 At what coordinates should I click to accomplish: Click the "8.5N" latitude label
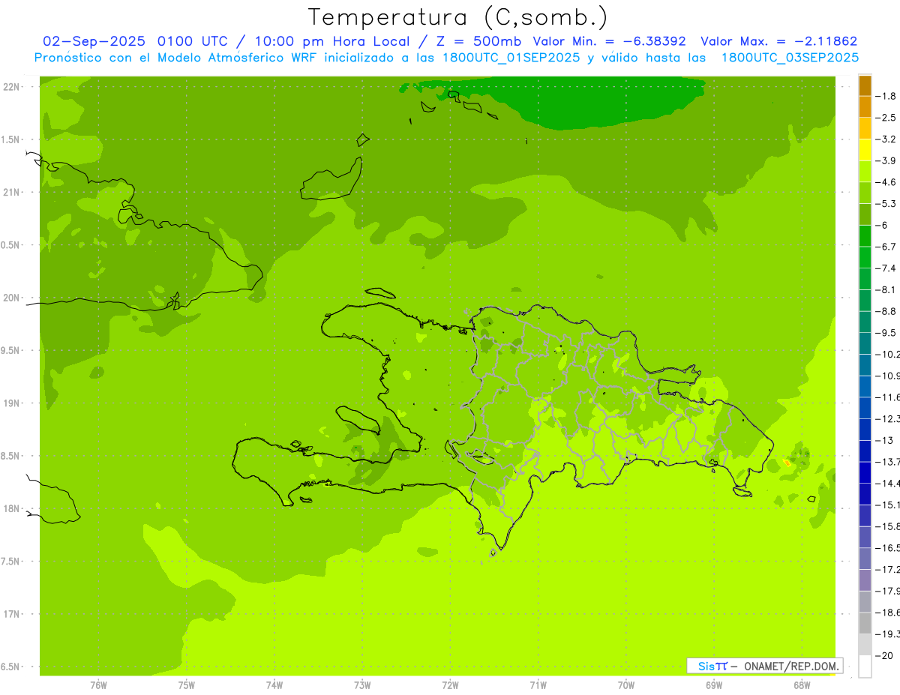coord(10,457)
